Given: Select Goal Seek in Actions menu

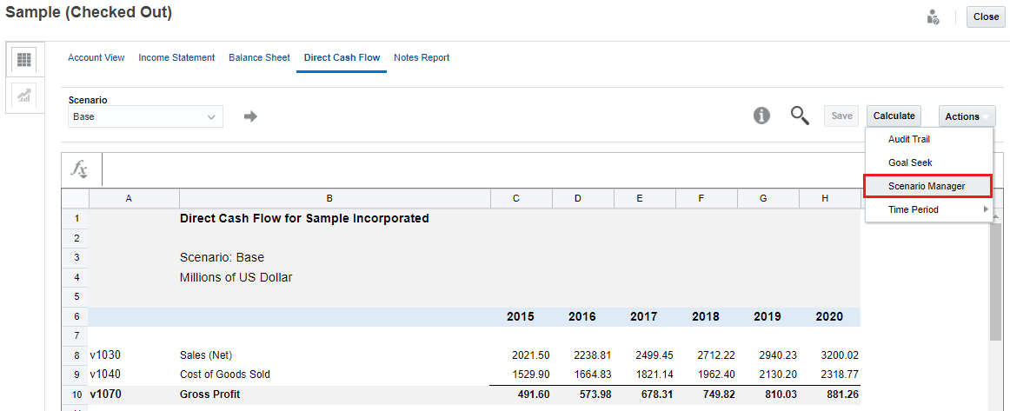Looking at the screenshot, I should click(910, 162).
